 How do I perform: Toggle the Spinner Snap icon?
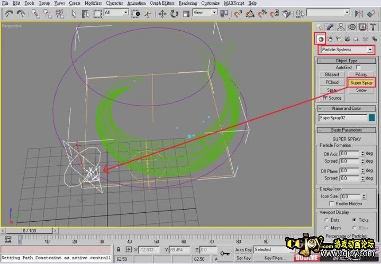coord(274,14)
